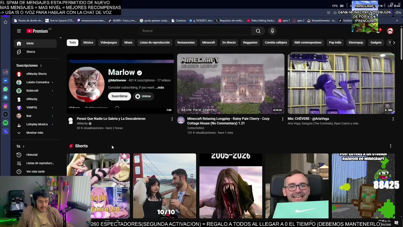Open X (Twitter) in the browser sidebar
Screen dimensions: 403x227
click(x=5, y=114)
